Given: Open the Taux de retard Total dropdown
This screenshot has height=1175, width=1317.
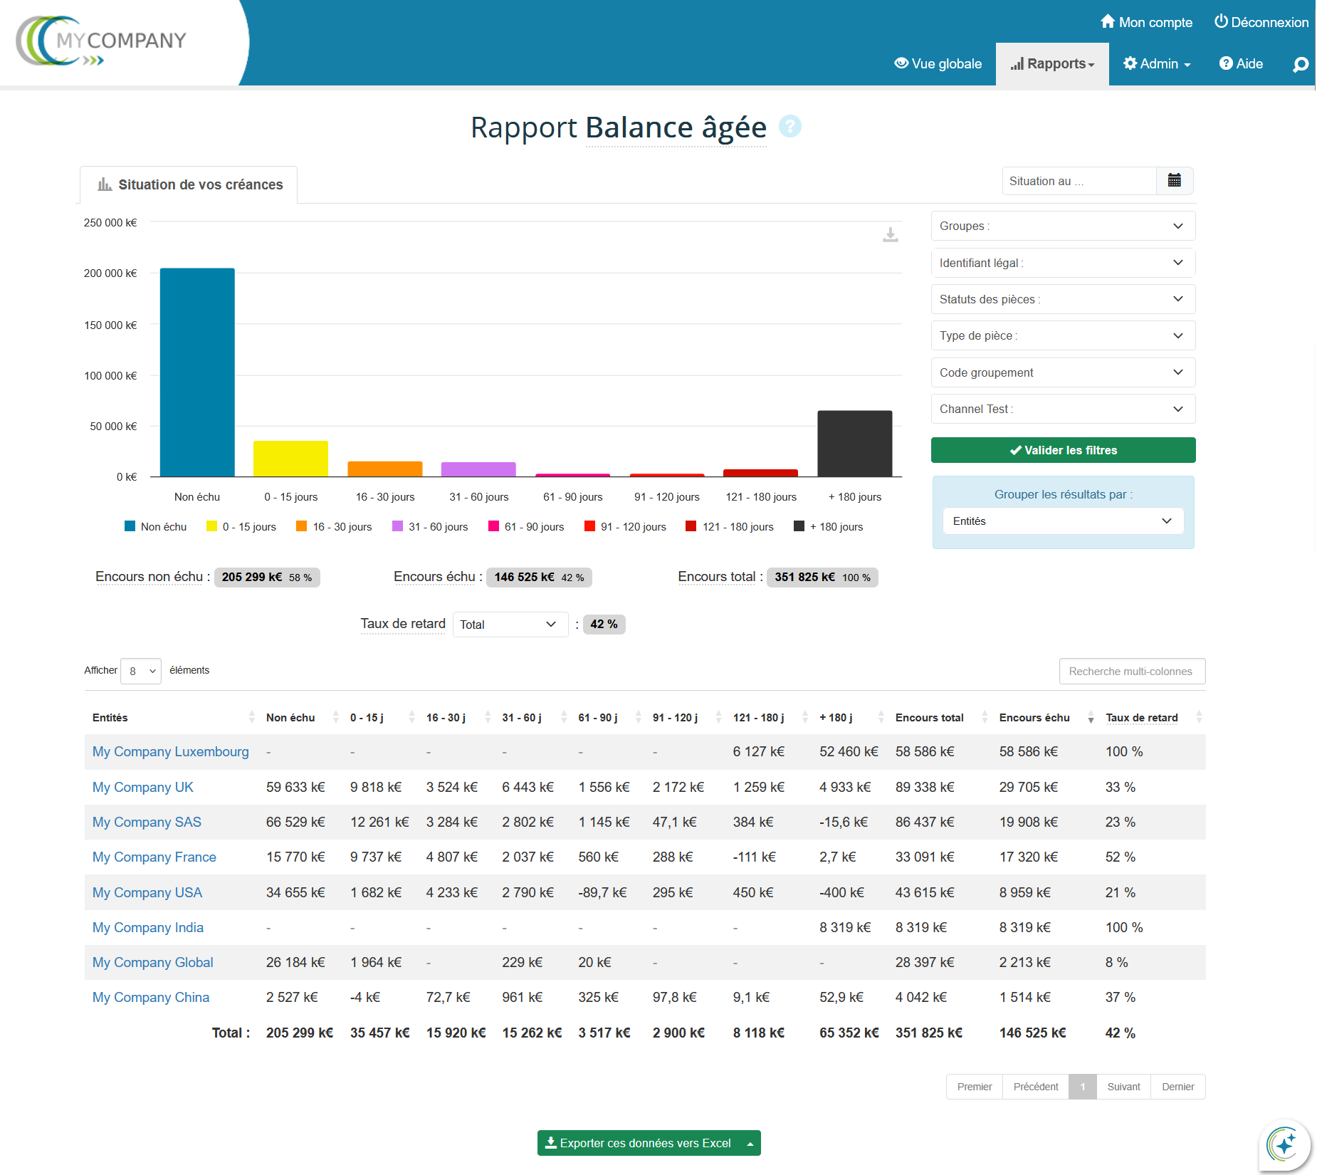Looking at the screenshot, I should [510, 625].
